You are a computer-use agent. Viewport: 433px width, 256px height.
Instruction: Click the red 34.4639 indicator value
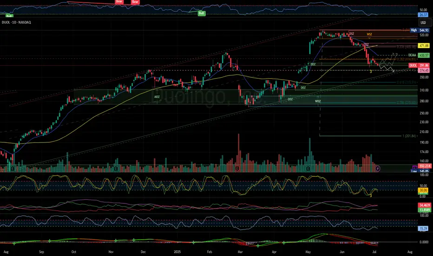pyautogui.click(x=425, y=205)
